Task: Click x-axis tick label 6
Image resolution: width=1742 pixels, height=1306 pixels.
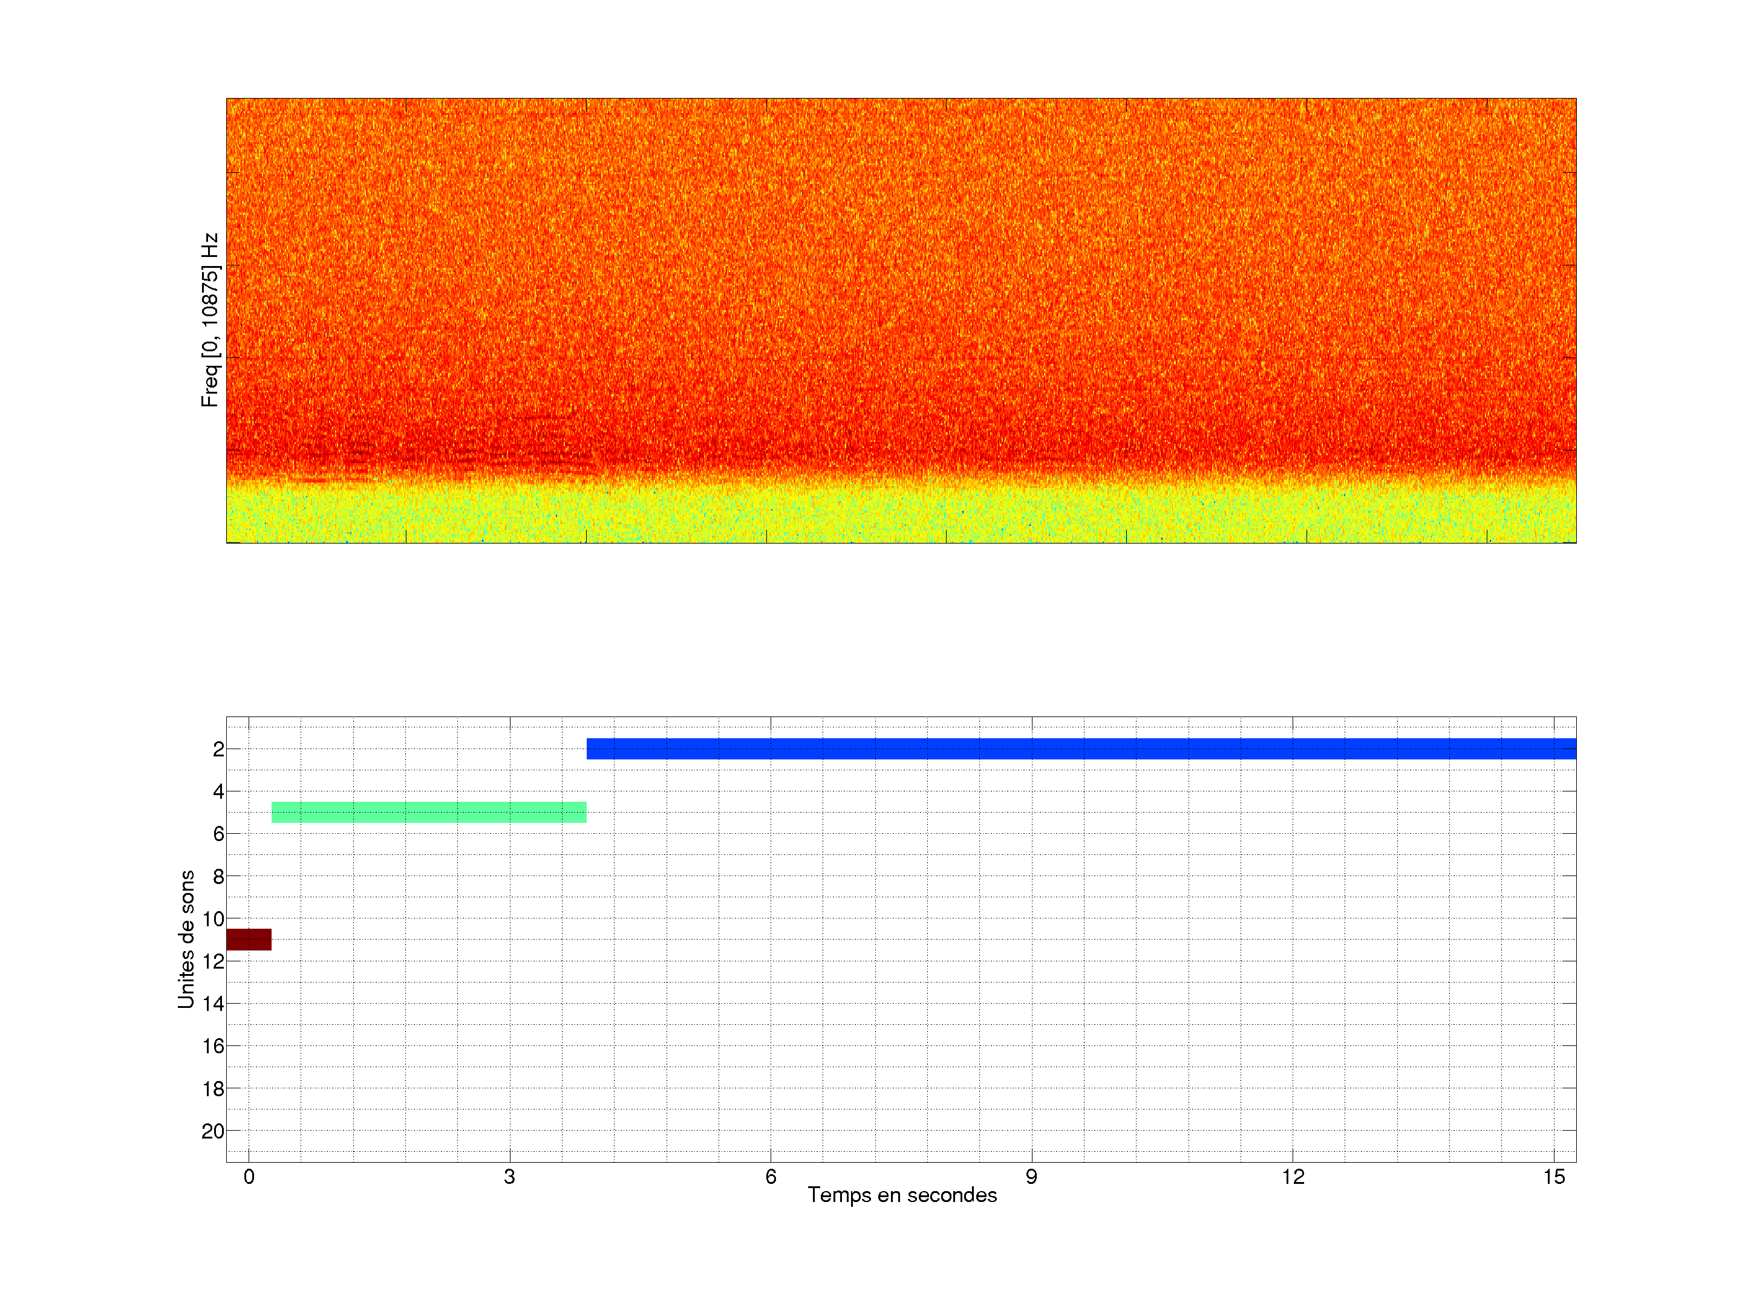Action: tap(770, 1177)
